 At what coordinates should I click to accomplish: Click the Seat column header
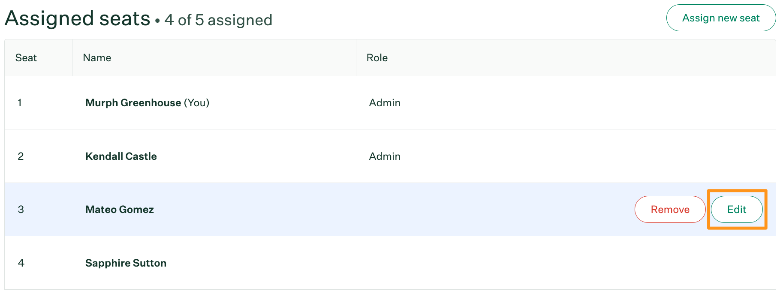coord(26,58)
